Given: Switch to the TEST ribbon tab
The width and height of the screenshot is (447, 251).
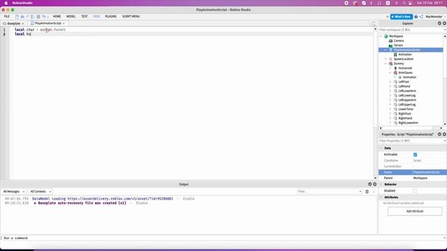Looking at the screenshot, I should click(x=85, y=17).
